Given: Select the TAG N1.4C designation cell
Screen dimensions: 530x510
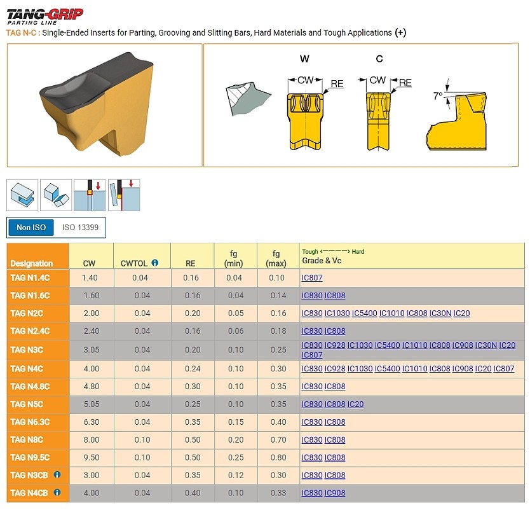Looking at the screenshot, I should point(38,278).
